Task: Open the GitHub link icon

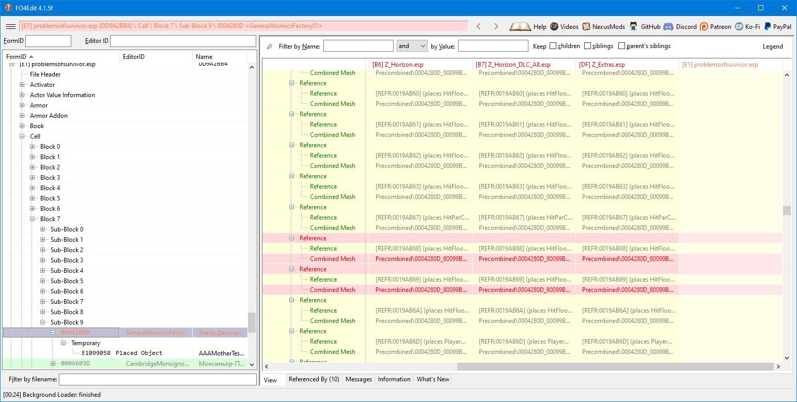Action: click(634, 26)
